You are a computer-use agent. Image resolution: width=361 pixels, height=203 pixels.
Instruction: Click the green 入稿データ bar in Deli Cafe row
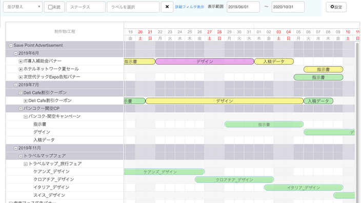point(318,101)
